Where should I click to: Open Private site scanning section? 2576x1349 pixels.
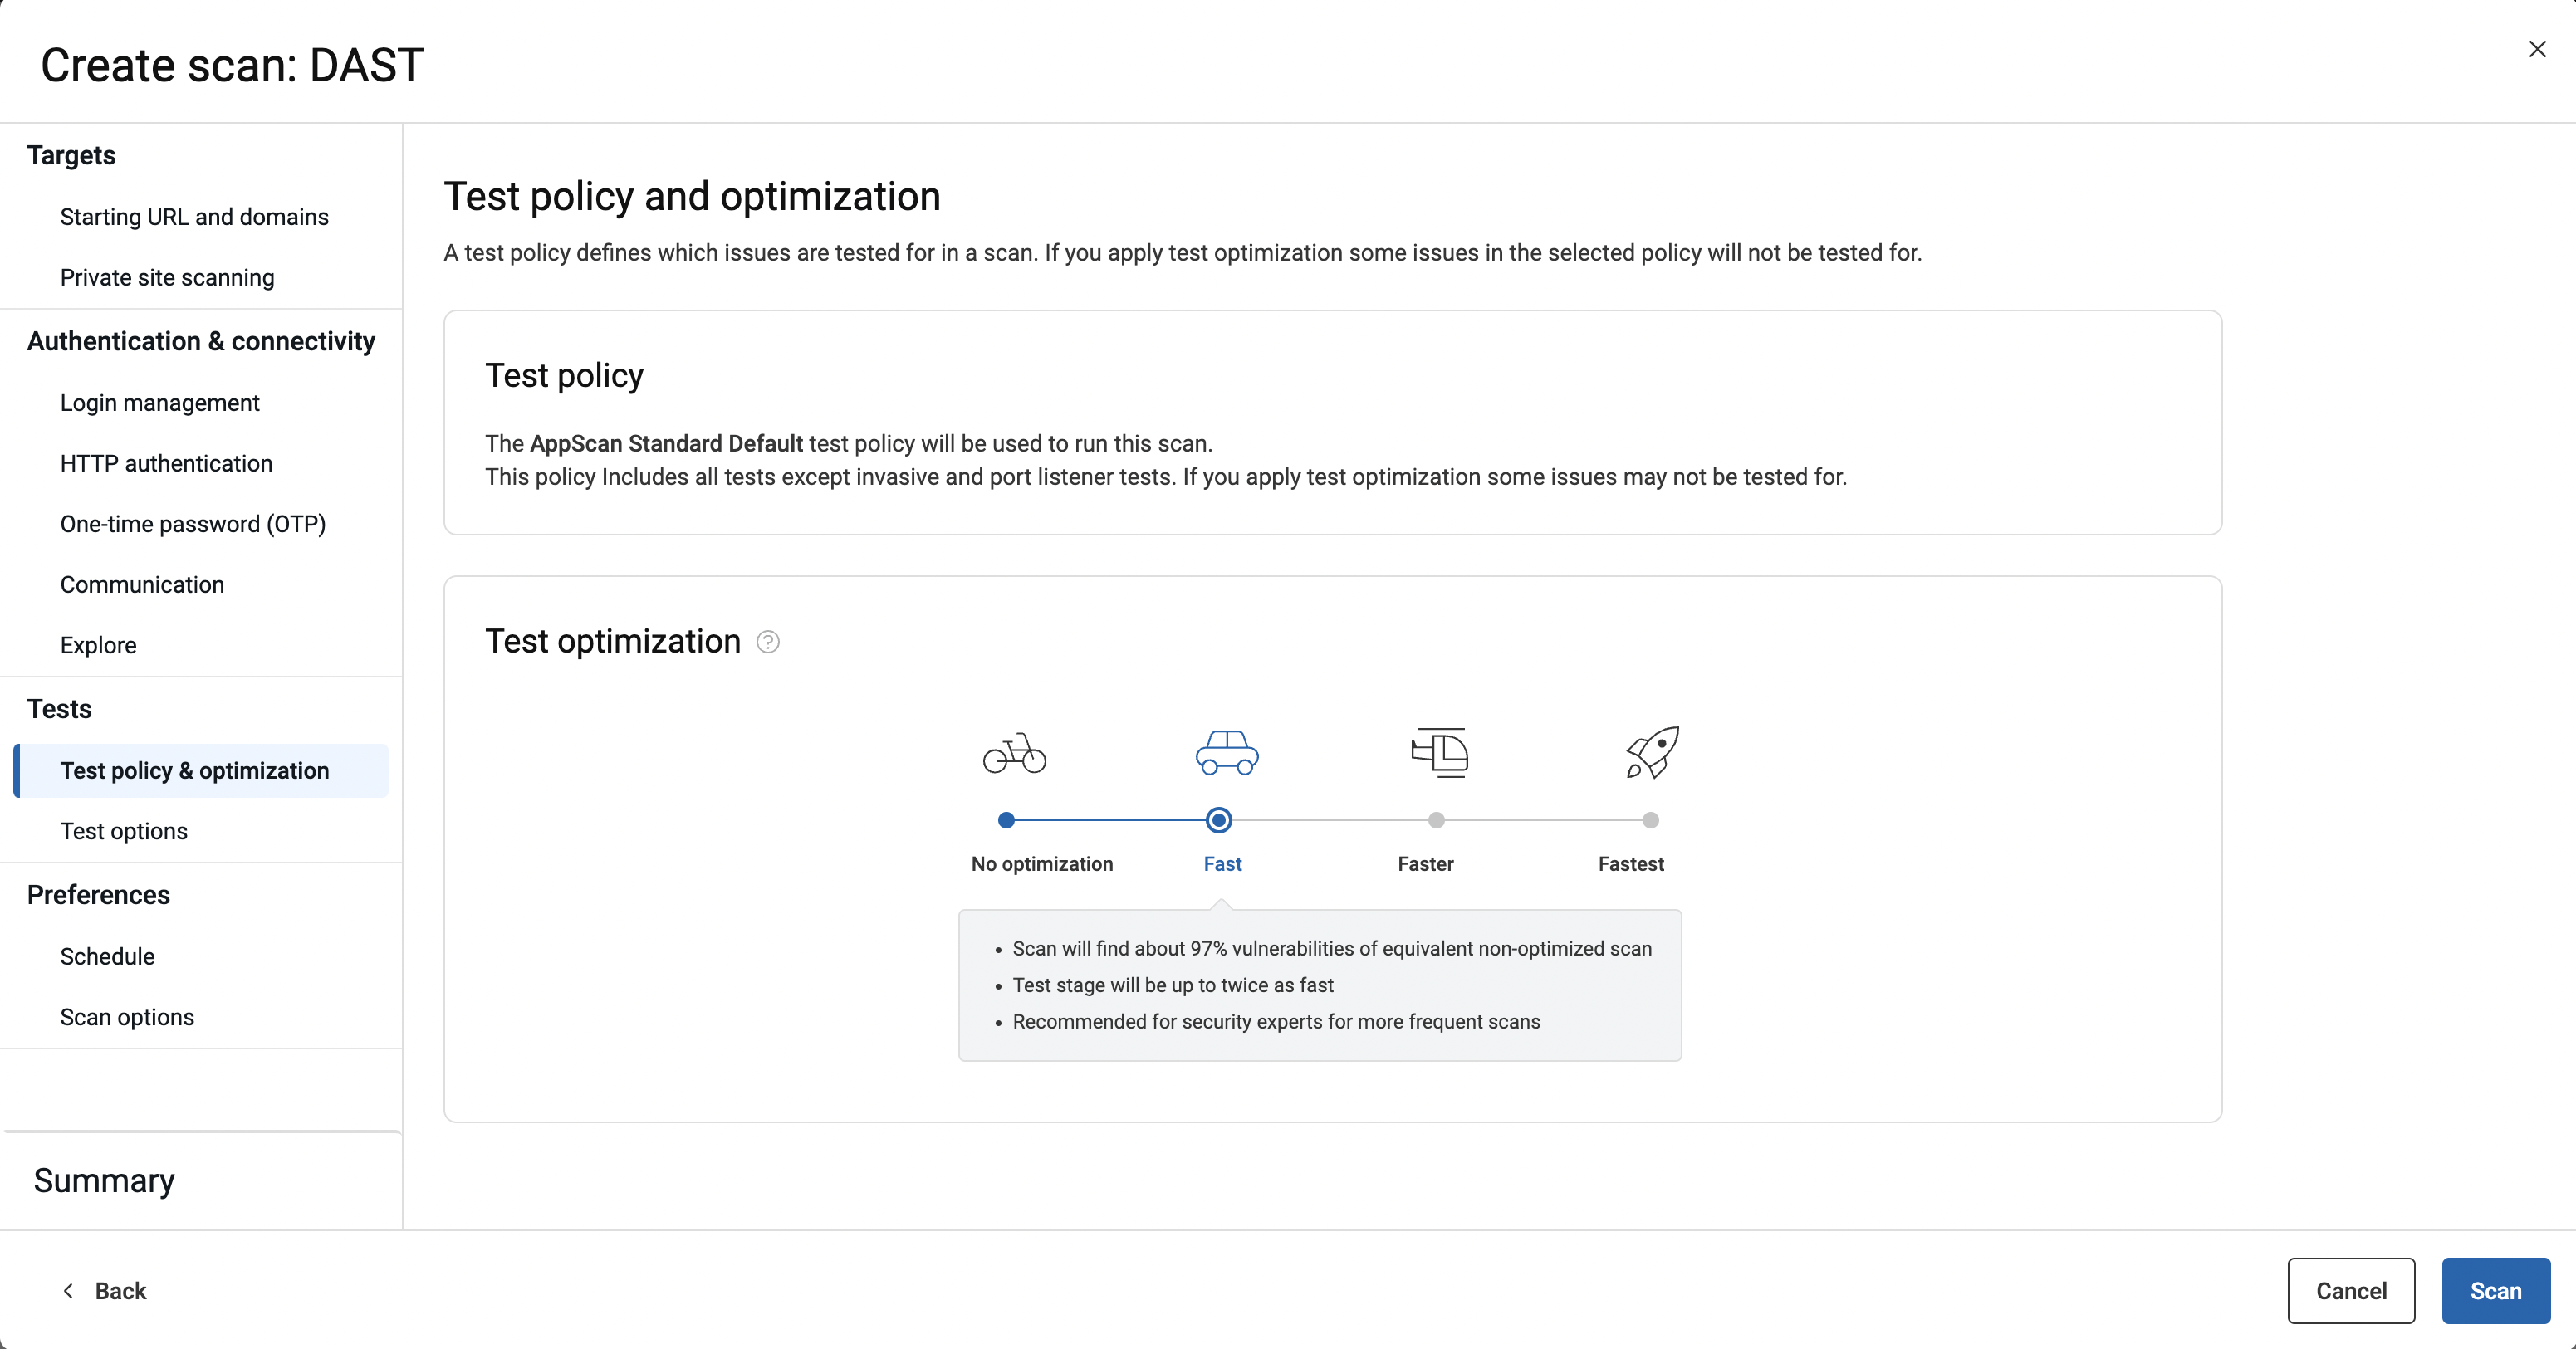pyautogui.click(x=167, y=278)
